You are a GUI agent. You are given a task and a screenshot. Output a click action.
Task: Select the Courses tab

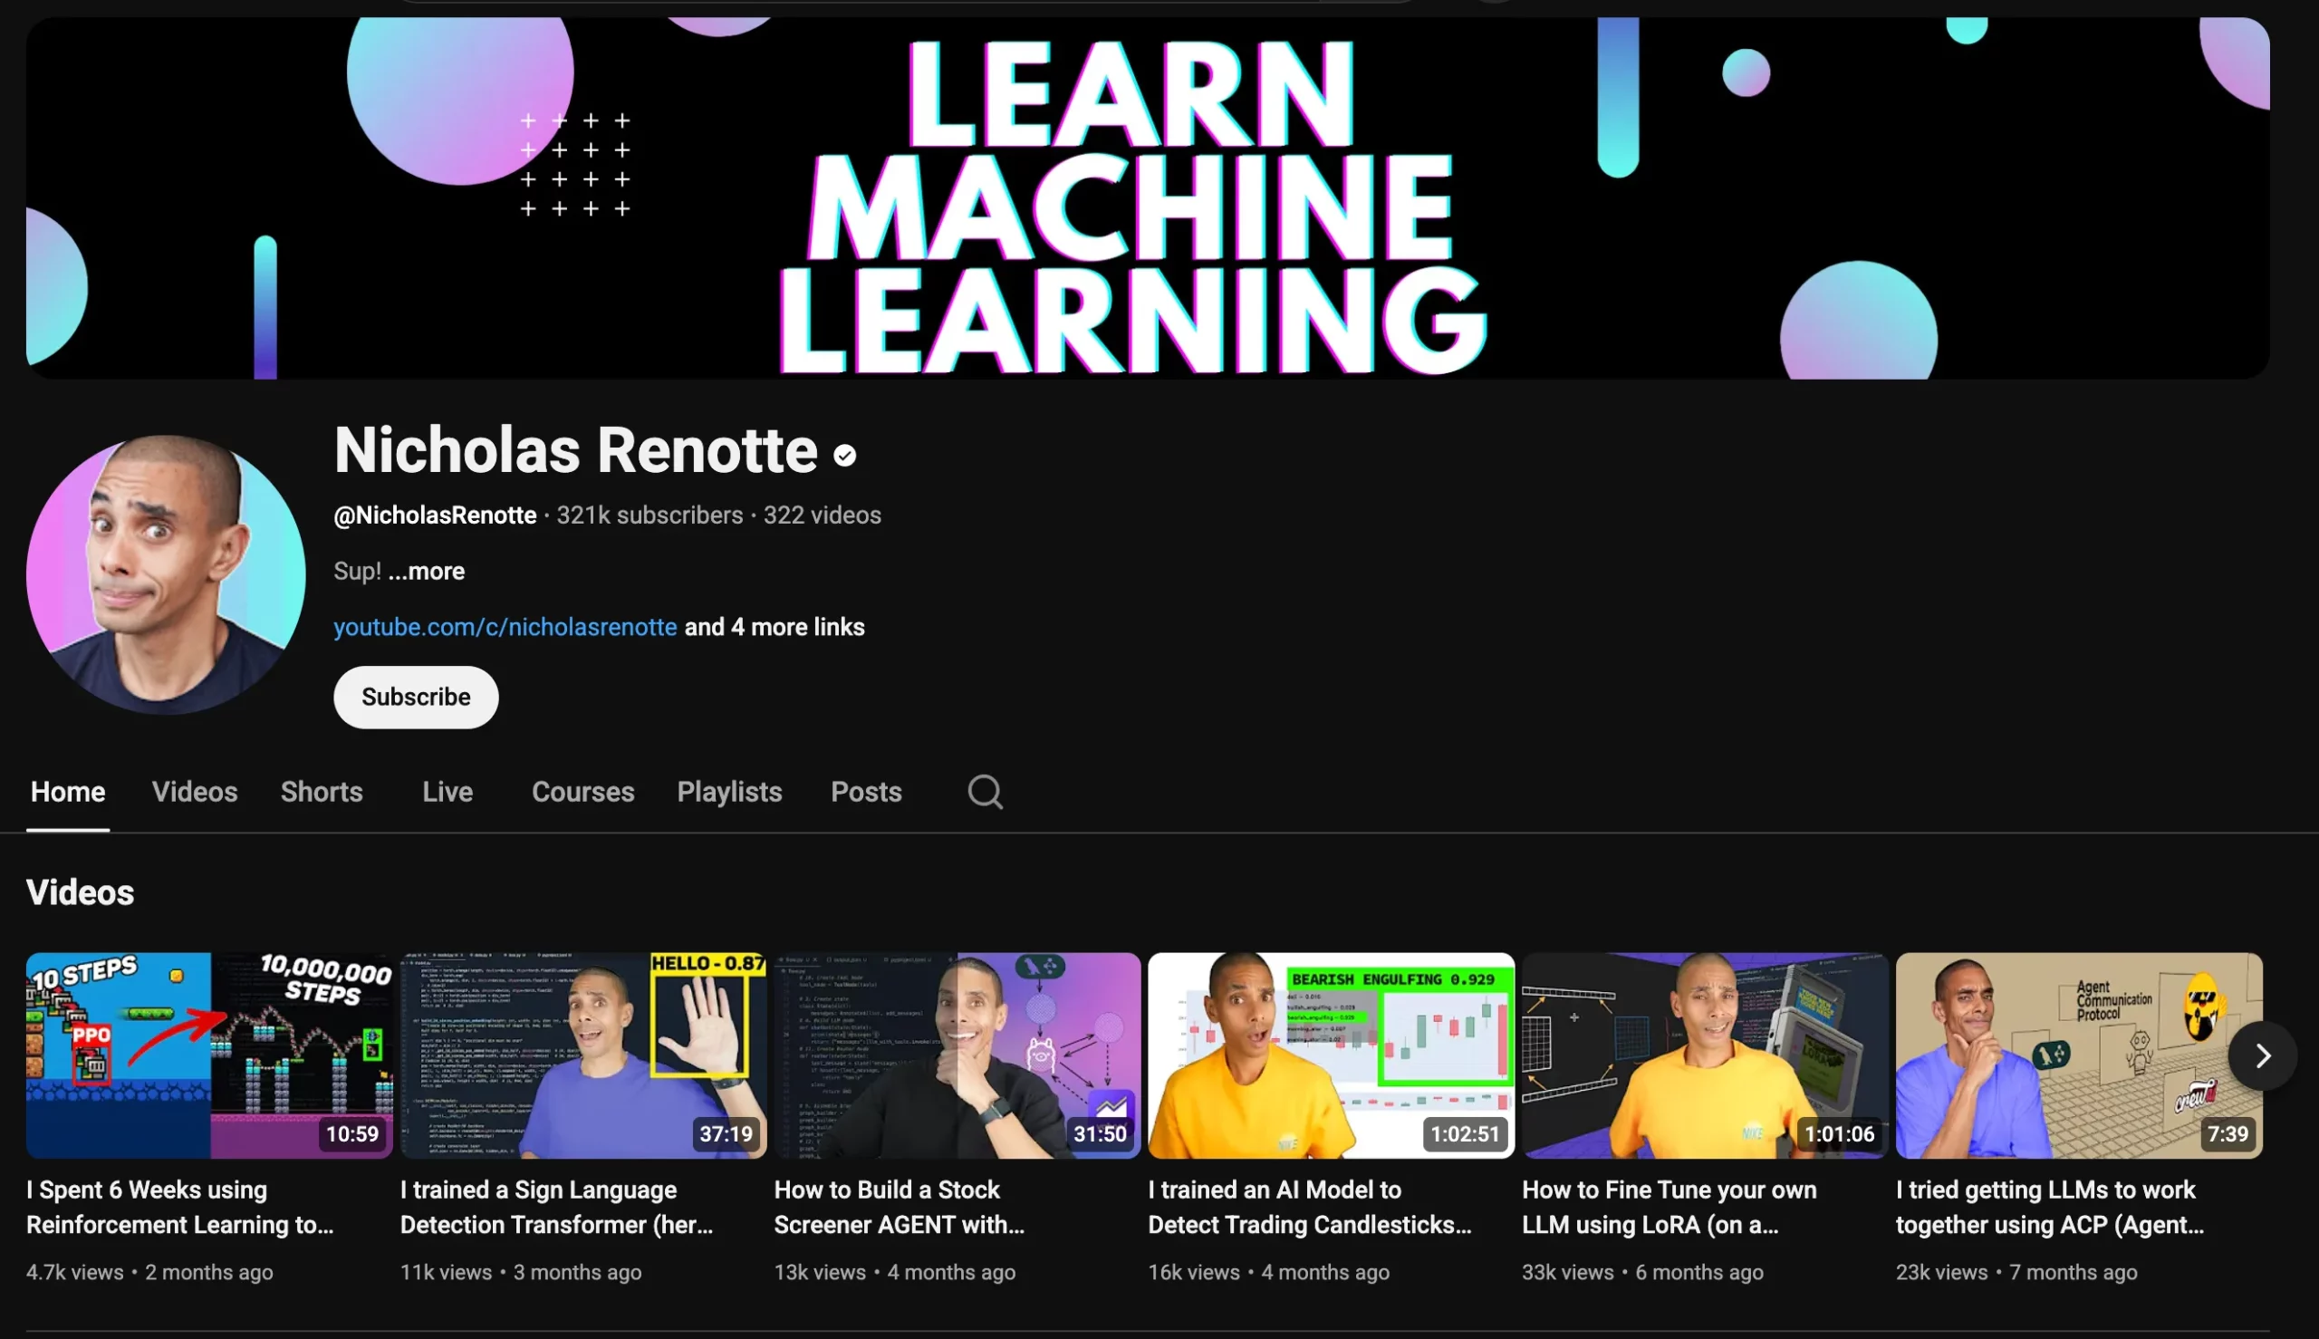[582, 792]
